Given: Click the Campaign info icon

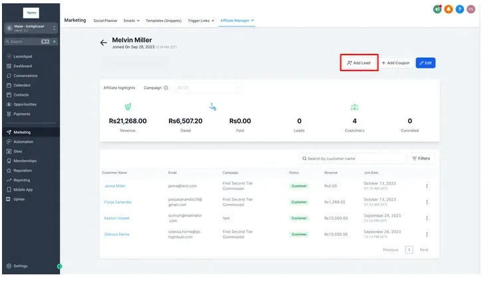Looking at the screenshot, I should [x=166, y=88].
